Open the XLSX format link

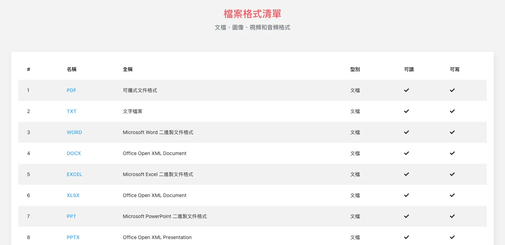73,195
